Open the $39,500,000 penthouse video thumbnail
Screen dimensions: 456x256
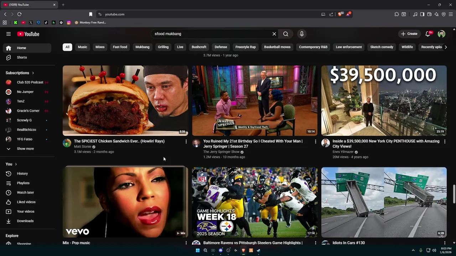384,101
